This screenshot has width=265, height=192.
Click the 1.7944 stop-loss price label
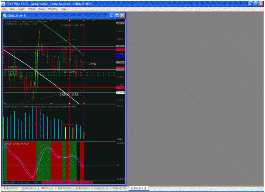120,93
